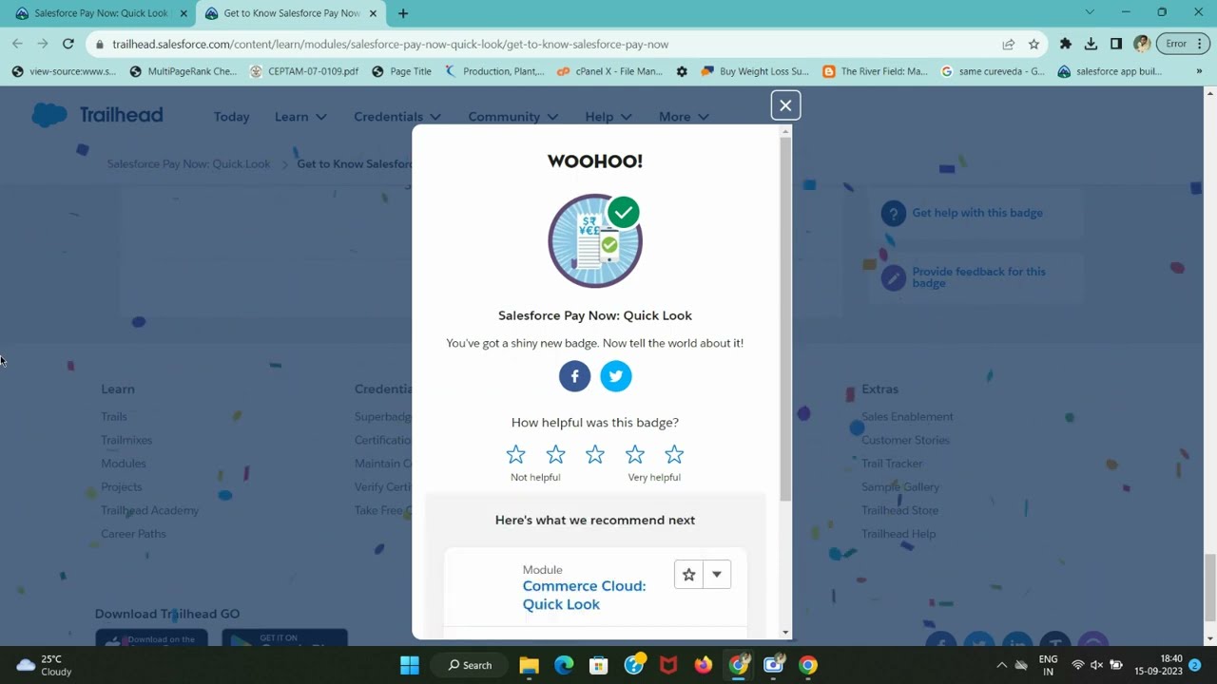
Task: Expand the Learn menu
Action: coord(300,117)
